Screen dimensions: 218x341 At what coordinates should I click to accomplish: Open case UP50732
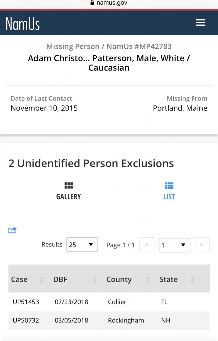26,320
